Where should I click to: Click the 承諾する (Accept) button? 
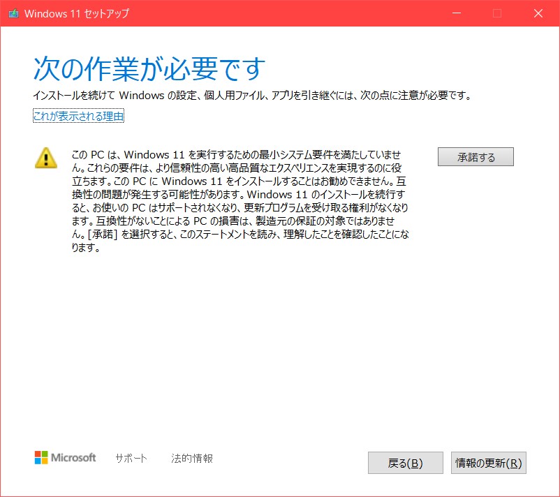tap(476, 157)
